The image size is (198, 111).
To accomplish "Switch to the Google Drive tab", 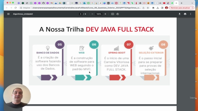I will (x=60, y=3).
